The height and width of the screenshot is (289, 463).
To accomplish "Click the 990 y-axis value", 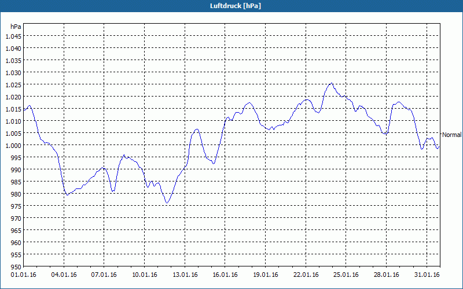I will click(x=16, y=169).
